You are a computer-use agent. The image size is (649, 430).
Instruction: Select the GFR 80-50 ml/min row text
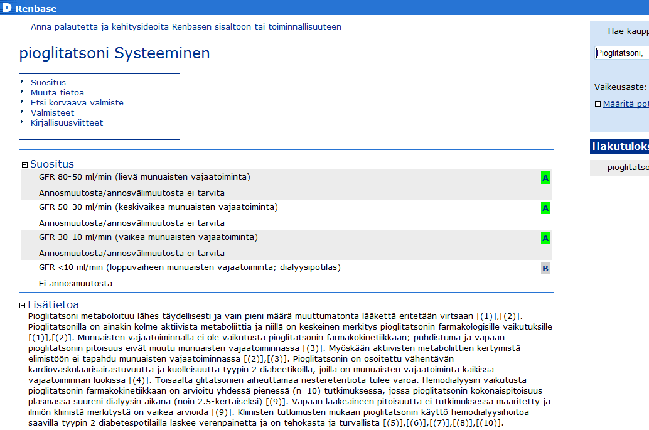144,177
